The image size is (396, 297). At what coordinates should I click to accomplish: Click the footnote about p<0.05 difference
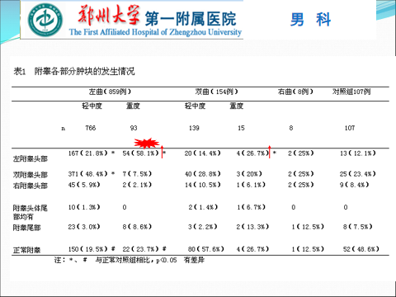(x=130, y=260)
